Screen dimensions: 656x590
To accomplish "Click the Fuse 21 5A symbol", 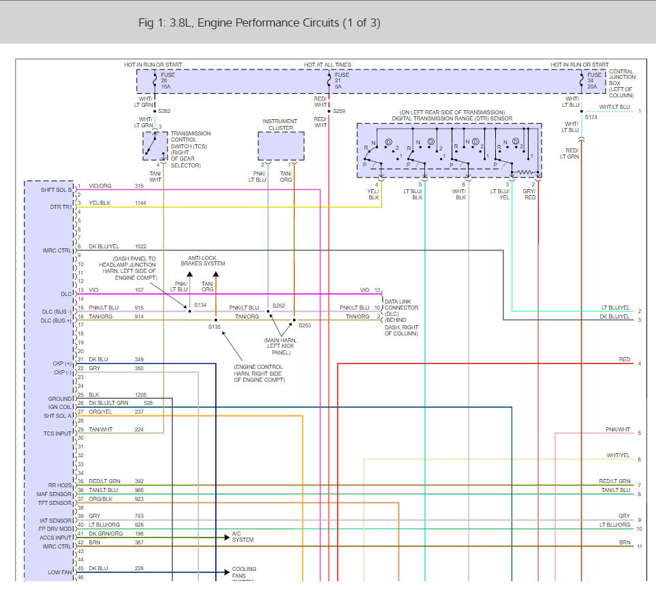I will pos(328,80).
